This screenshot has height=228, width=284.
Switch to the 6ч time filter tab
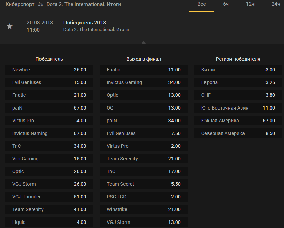(226, 4)
